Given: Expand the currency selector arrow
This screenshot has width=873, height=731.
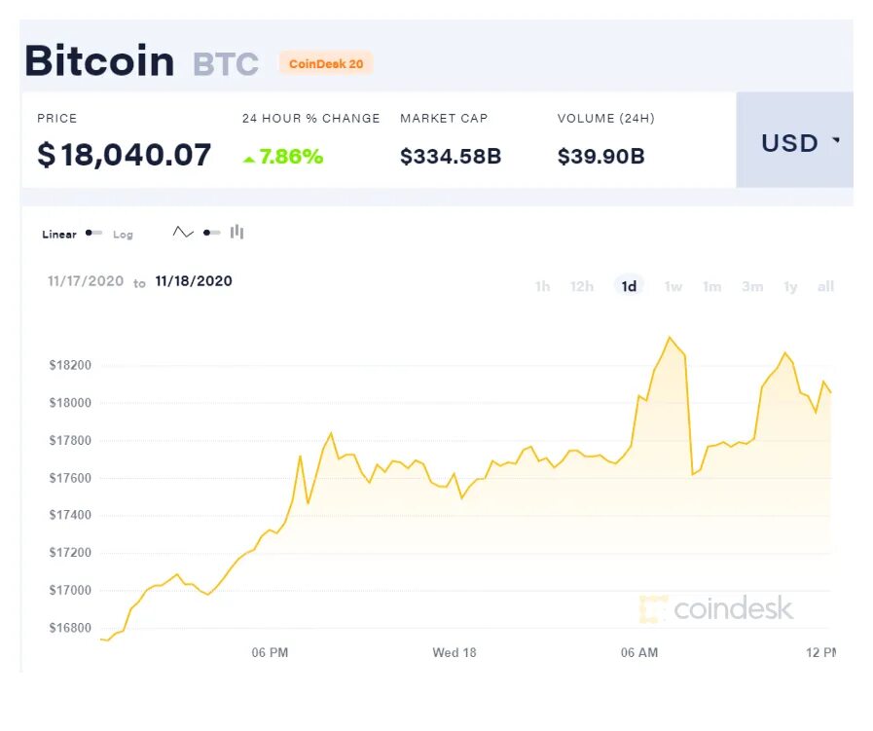Looking at the screenshot, I should click(x=836, y=140).
